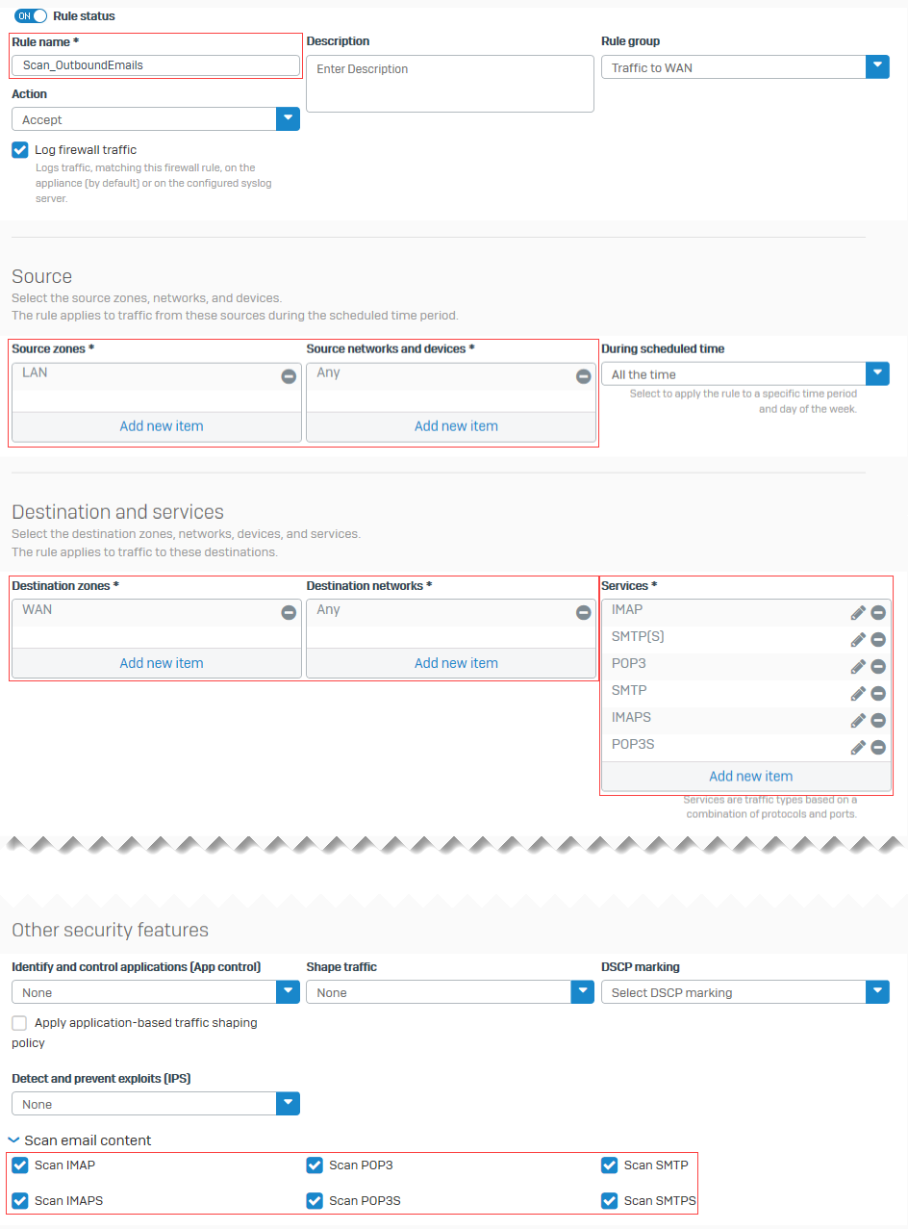Edit the SMTP(S) service entry
The height and width of the screenshot is (1229, 908).
[x=859, y=638]
